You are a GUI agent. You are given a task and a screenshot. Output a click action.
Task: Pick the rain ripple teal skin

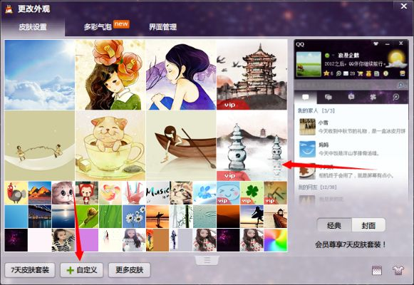pyautogui.click(x=205, y=217)
